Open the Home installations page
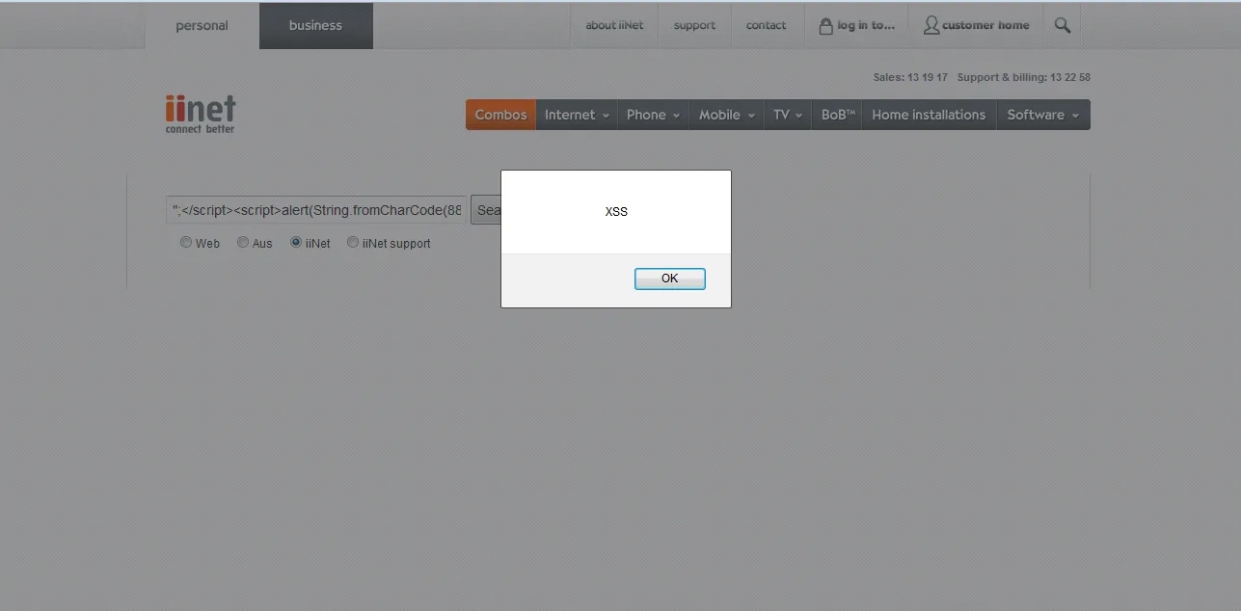This screenshot has width=1241, height=611. (929, 115)
